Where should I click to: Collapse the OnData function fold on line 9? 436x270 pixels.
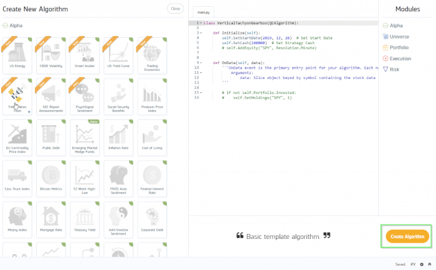click(201, 63)
